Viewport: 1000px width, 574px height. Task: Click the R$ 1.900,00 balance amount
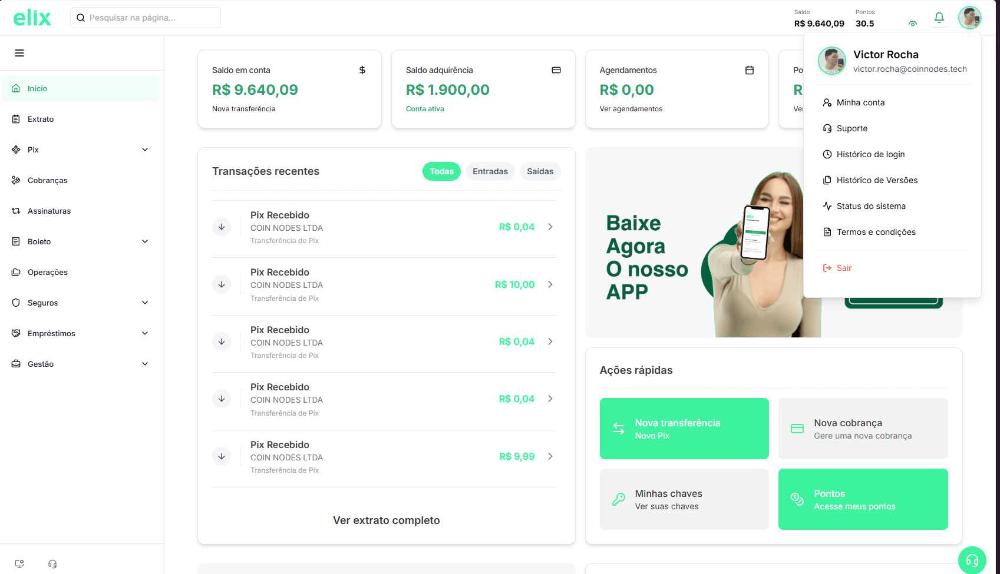pyautogui.click(x=448, y=89)
